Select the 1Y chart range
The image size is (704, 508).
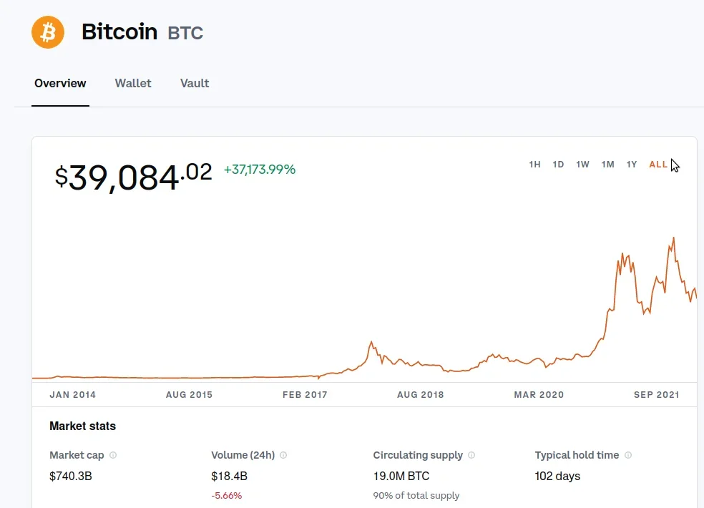tap(632, 165)
